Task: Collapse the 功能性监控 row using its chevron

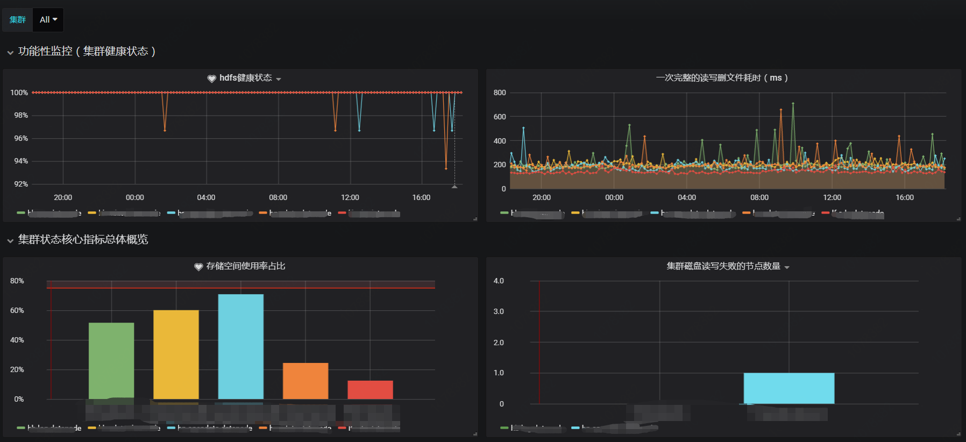Action: pyautogui.click(x=10, y=52)
